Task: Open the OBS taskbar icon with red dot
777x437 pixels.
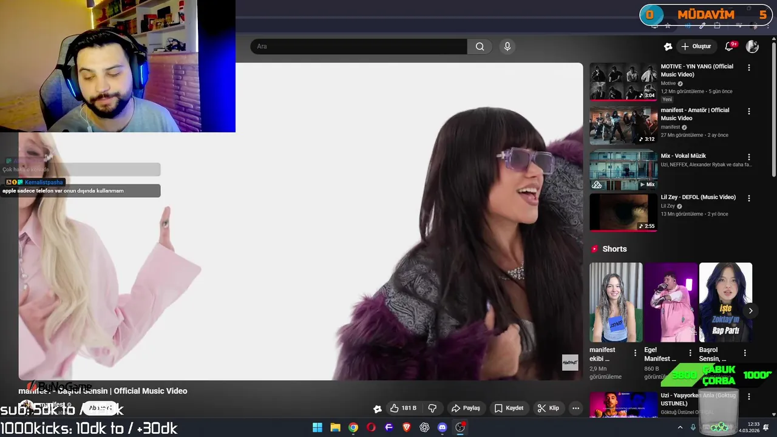Action: 460,427
